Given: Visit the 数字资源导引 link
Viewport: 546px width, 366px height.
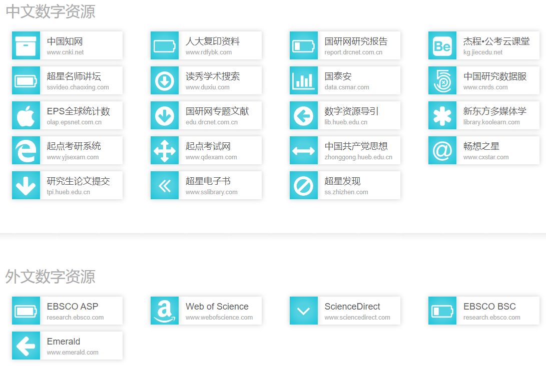Looking at the screenshot, I should click(351, 111).
